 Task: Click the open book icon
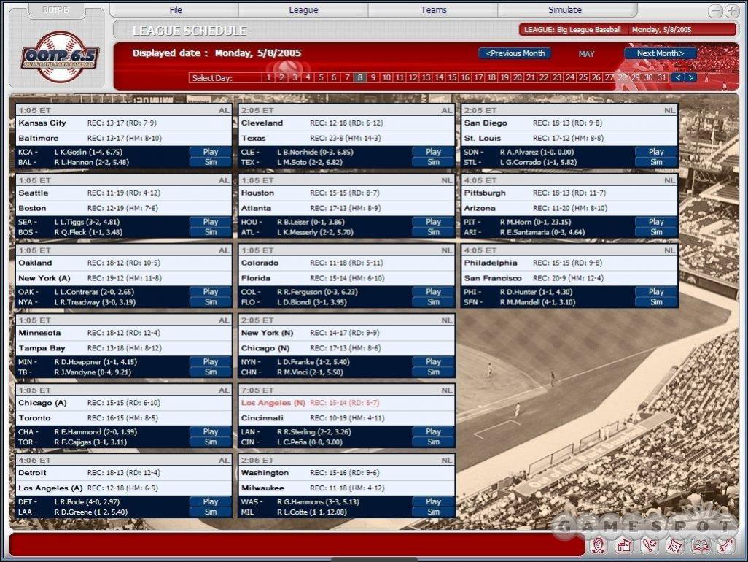[x=700, y=544]
